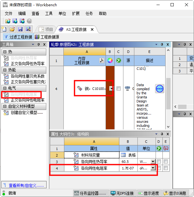
Task: Tick column E checkbox for 各向同性电阻率
Action: (x=166, y=168)
